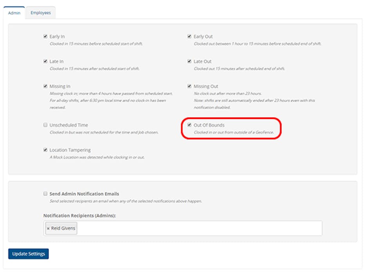This screenshot has height=274, width=368.
Task: Click the 'A Mock Location was detected' description
Action: [97, 157]
